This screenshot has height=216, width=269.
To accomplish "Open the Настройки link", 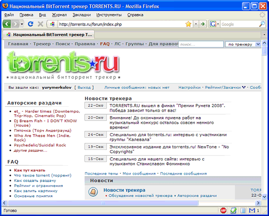I will pyautogui.click(x=189, y=87).
